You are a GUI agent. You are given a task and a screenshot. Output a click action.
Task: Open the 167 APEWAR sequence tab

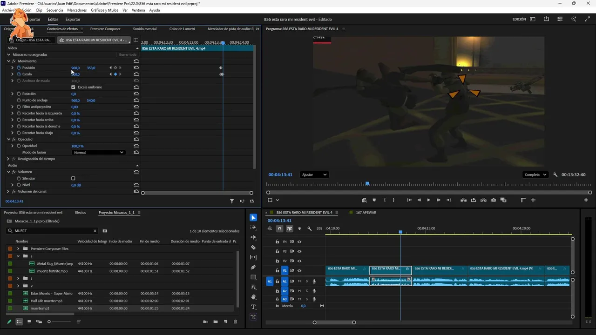366,213
